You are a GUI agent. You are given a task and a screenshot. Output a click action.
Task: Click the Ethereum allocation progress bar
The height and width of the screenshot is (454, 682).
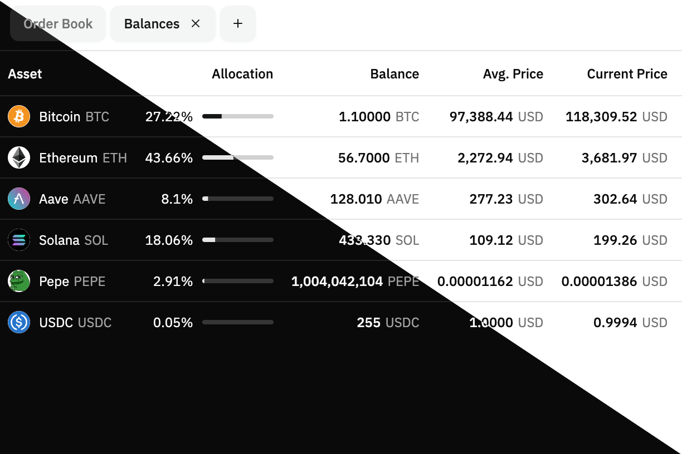[238, 157]
